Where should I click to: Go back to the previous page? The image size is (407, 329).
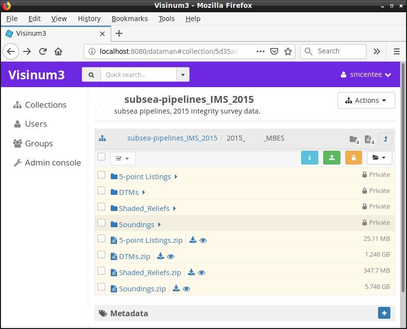pyautogui.click(x=11, y=51)
